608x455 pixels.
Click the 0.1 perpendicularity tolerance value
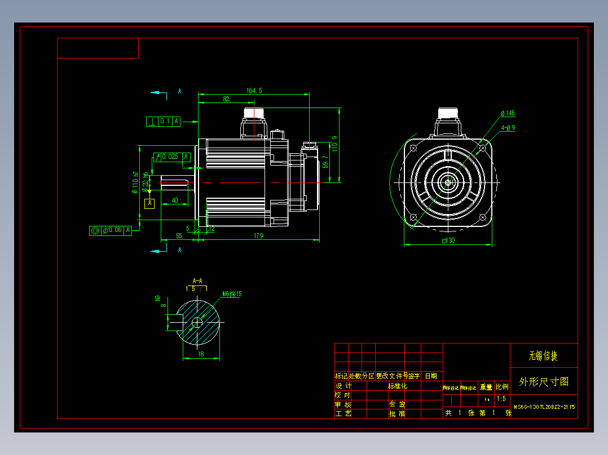(x=165, y=122)
